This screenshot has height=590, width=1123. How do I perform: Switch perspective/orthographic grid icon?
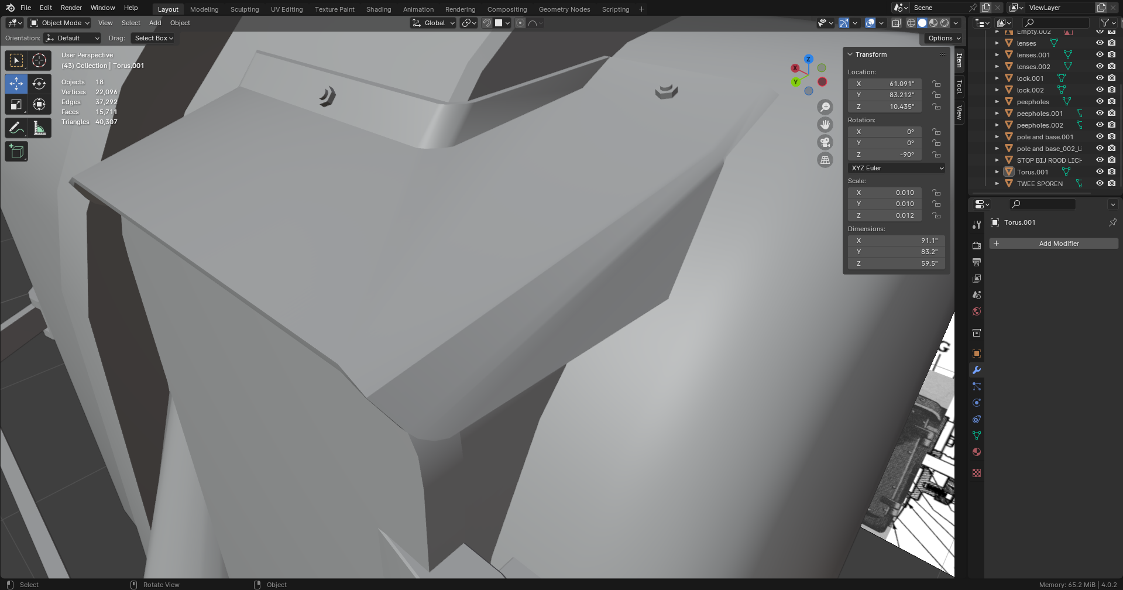click(x=825, y=160)
